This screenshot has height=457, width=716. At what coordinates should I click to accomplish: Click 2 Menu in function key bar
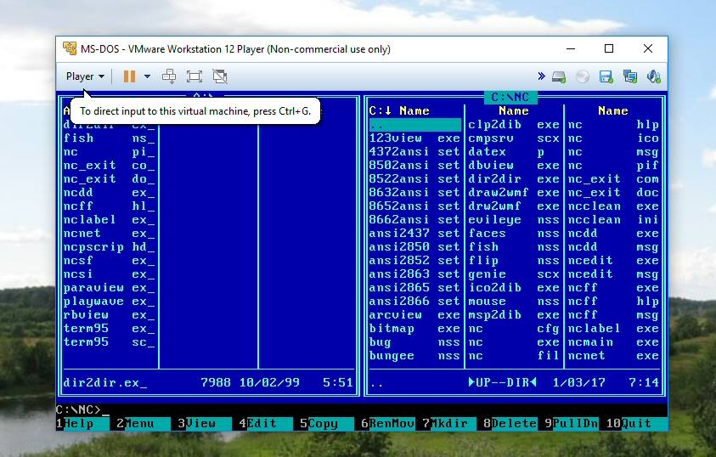[x=144, y=424]
